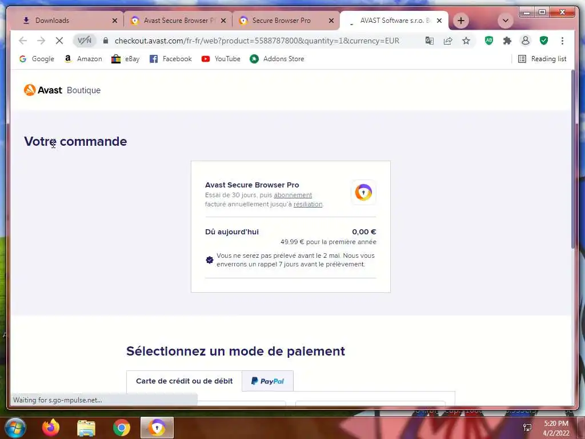The height and width of the screenshot is (439, 585).
Task: Open the taskbar clock showing 5:20 PM
Action: pos(556,428)
